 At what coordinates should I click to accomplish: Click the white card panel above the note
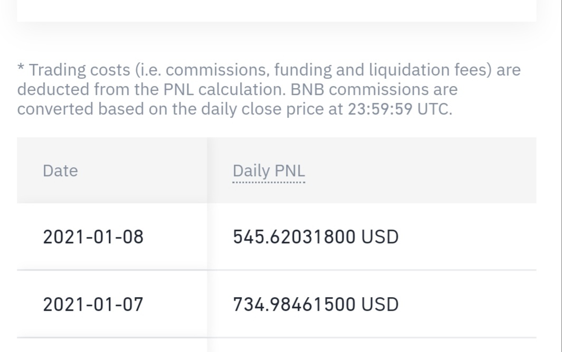(277, 11)
